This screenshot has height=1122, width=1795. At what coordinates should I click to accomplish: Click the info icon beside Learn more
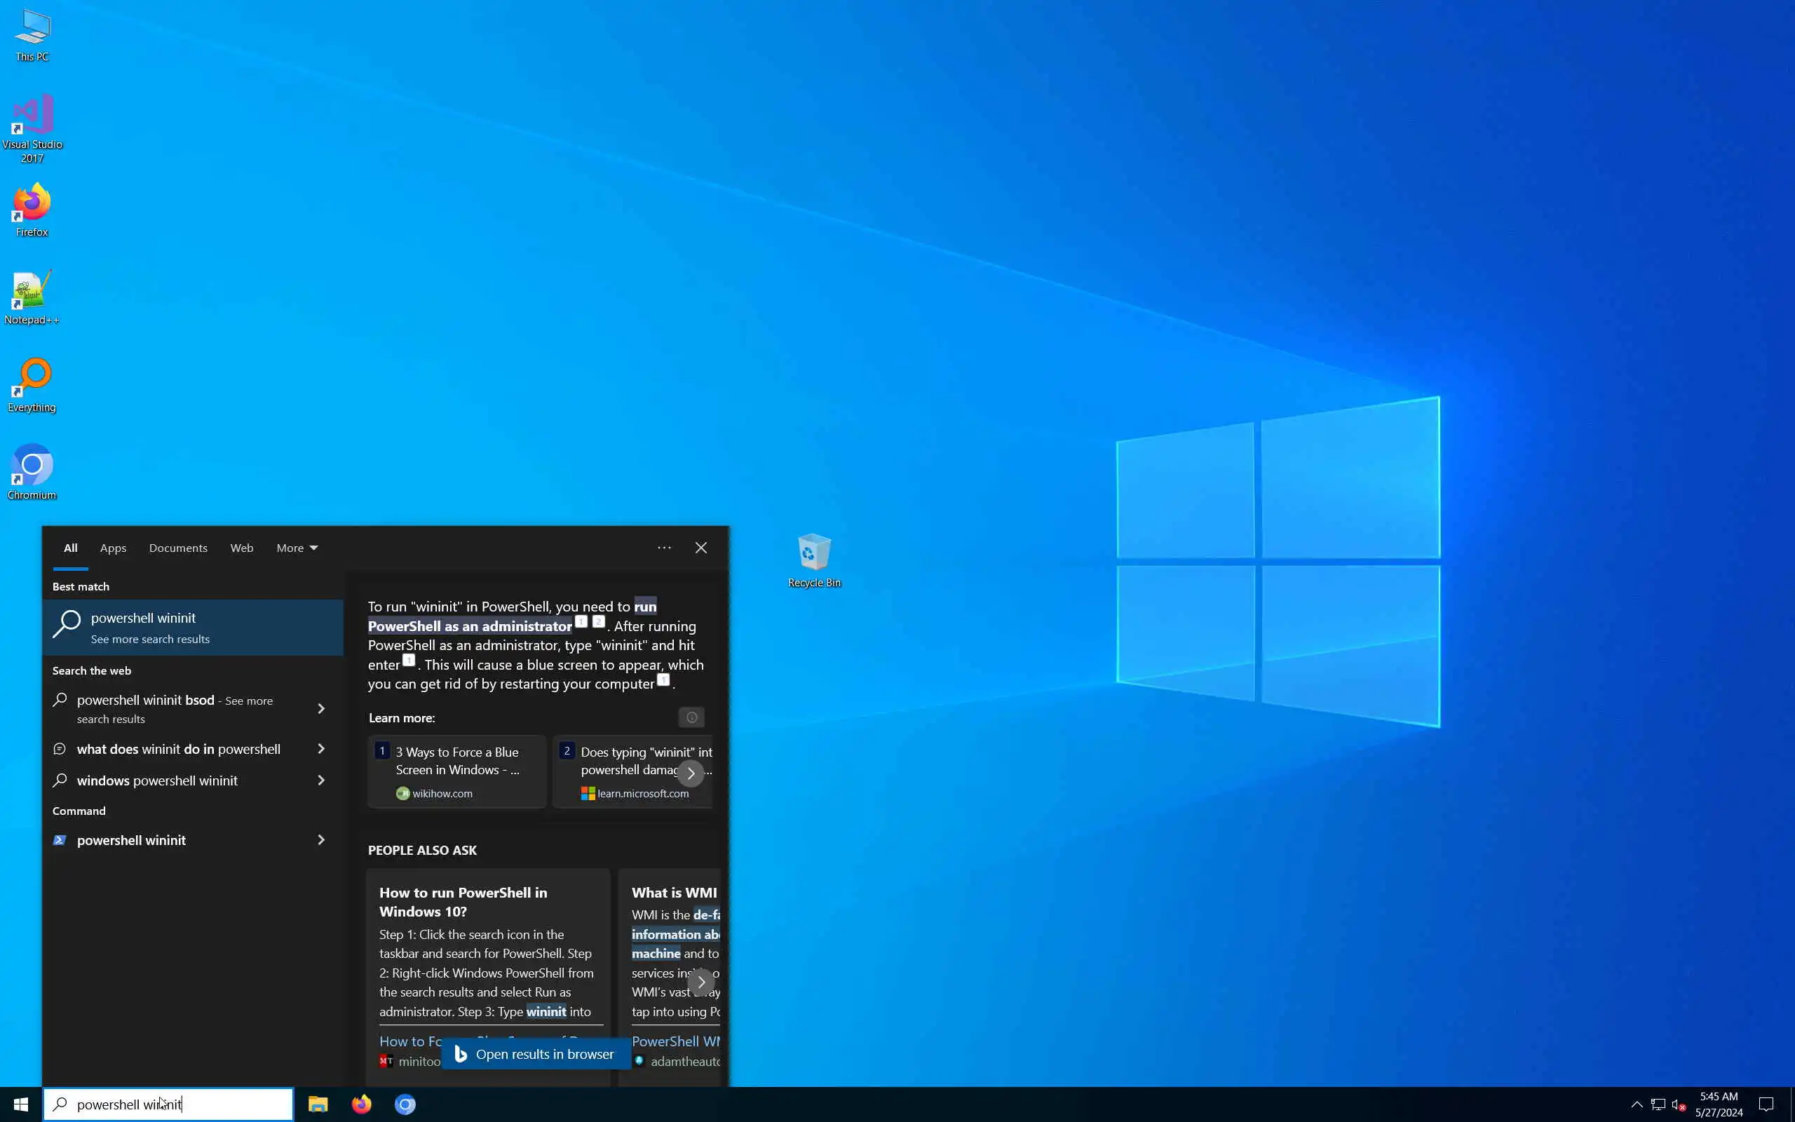(x=691, y=717)
